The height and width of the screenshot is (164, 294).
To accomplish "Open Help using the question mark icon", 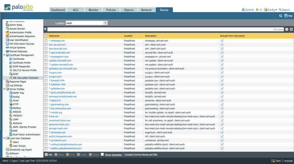I will (286, 16).
